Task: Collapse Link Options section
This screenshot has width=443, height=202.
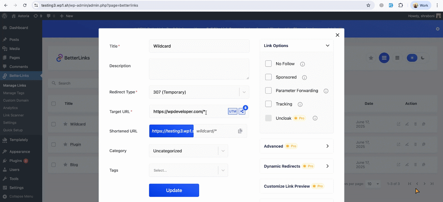Action: [297, 46]
